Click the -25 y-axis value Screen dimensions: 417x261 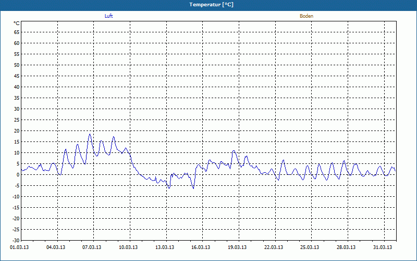16,229
